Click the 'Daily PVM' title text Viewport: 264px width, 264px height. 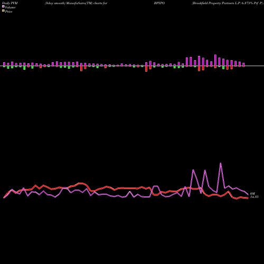(x=10, y=3)
